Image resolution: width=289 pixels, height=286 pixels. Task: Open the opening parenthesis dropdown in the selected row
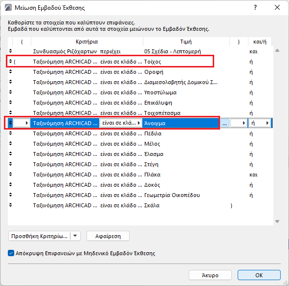pos(22,123)
